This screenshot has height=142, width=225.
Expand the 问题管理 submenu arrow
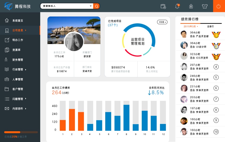(26, 99)
